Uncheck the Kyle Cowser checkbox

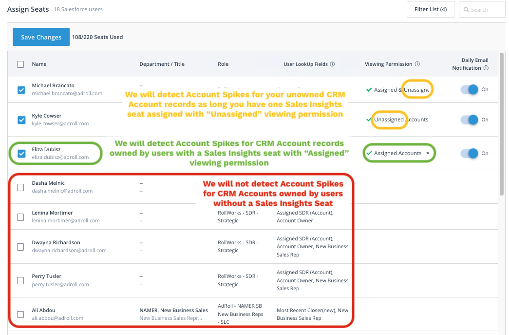tap(21, 120)
